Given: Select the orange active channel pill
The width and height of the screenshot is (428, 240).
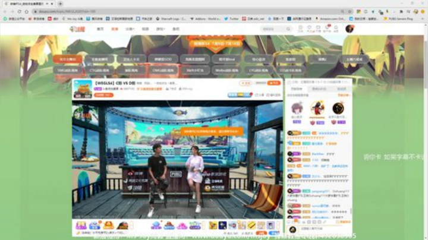Looking at the screenshot, I should pos(67,59).
